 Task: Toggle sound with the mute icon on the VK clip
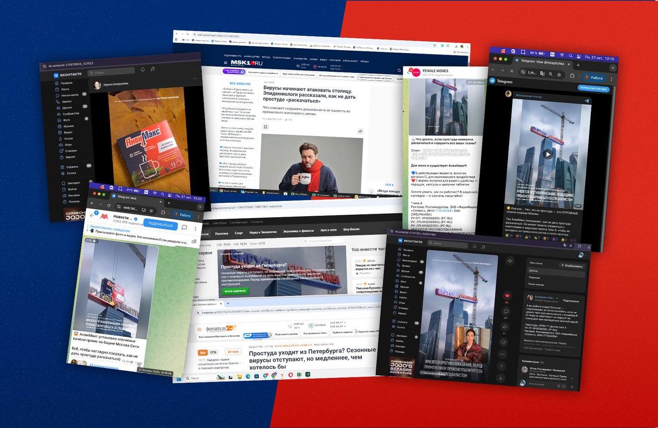[511, 261]
